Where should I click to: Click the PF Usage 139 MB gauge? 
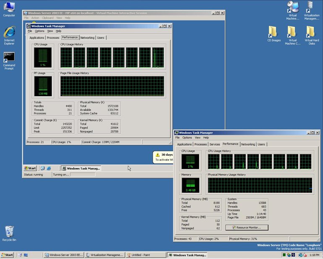coord(43,86)
